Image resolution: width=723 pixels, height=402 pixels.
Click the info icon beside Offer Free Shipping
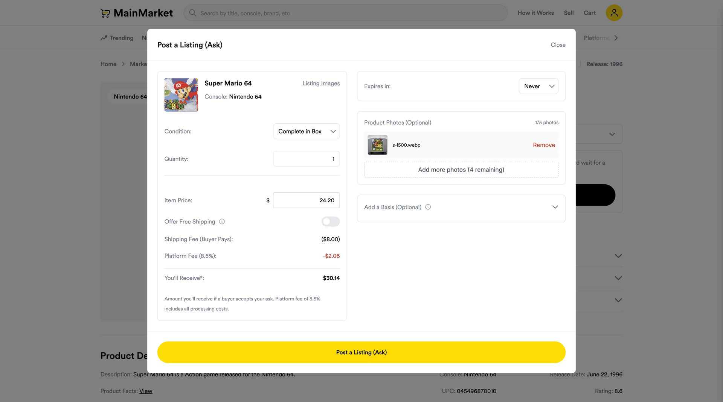222,221
